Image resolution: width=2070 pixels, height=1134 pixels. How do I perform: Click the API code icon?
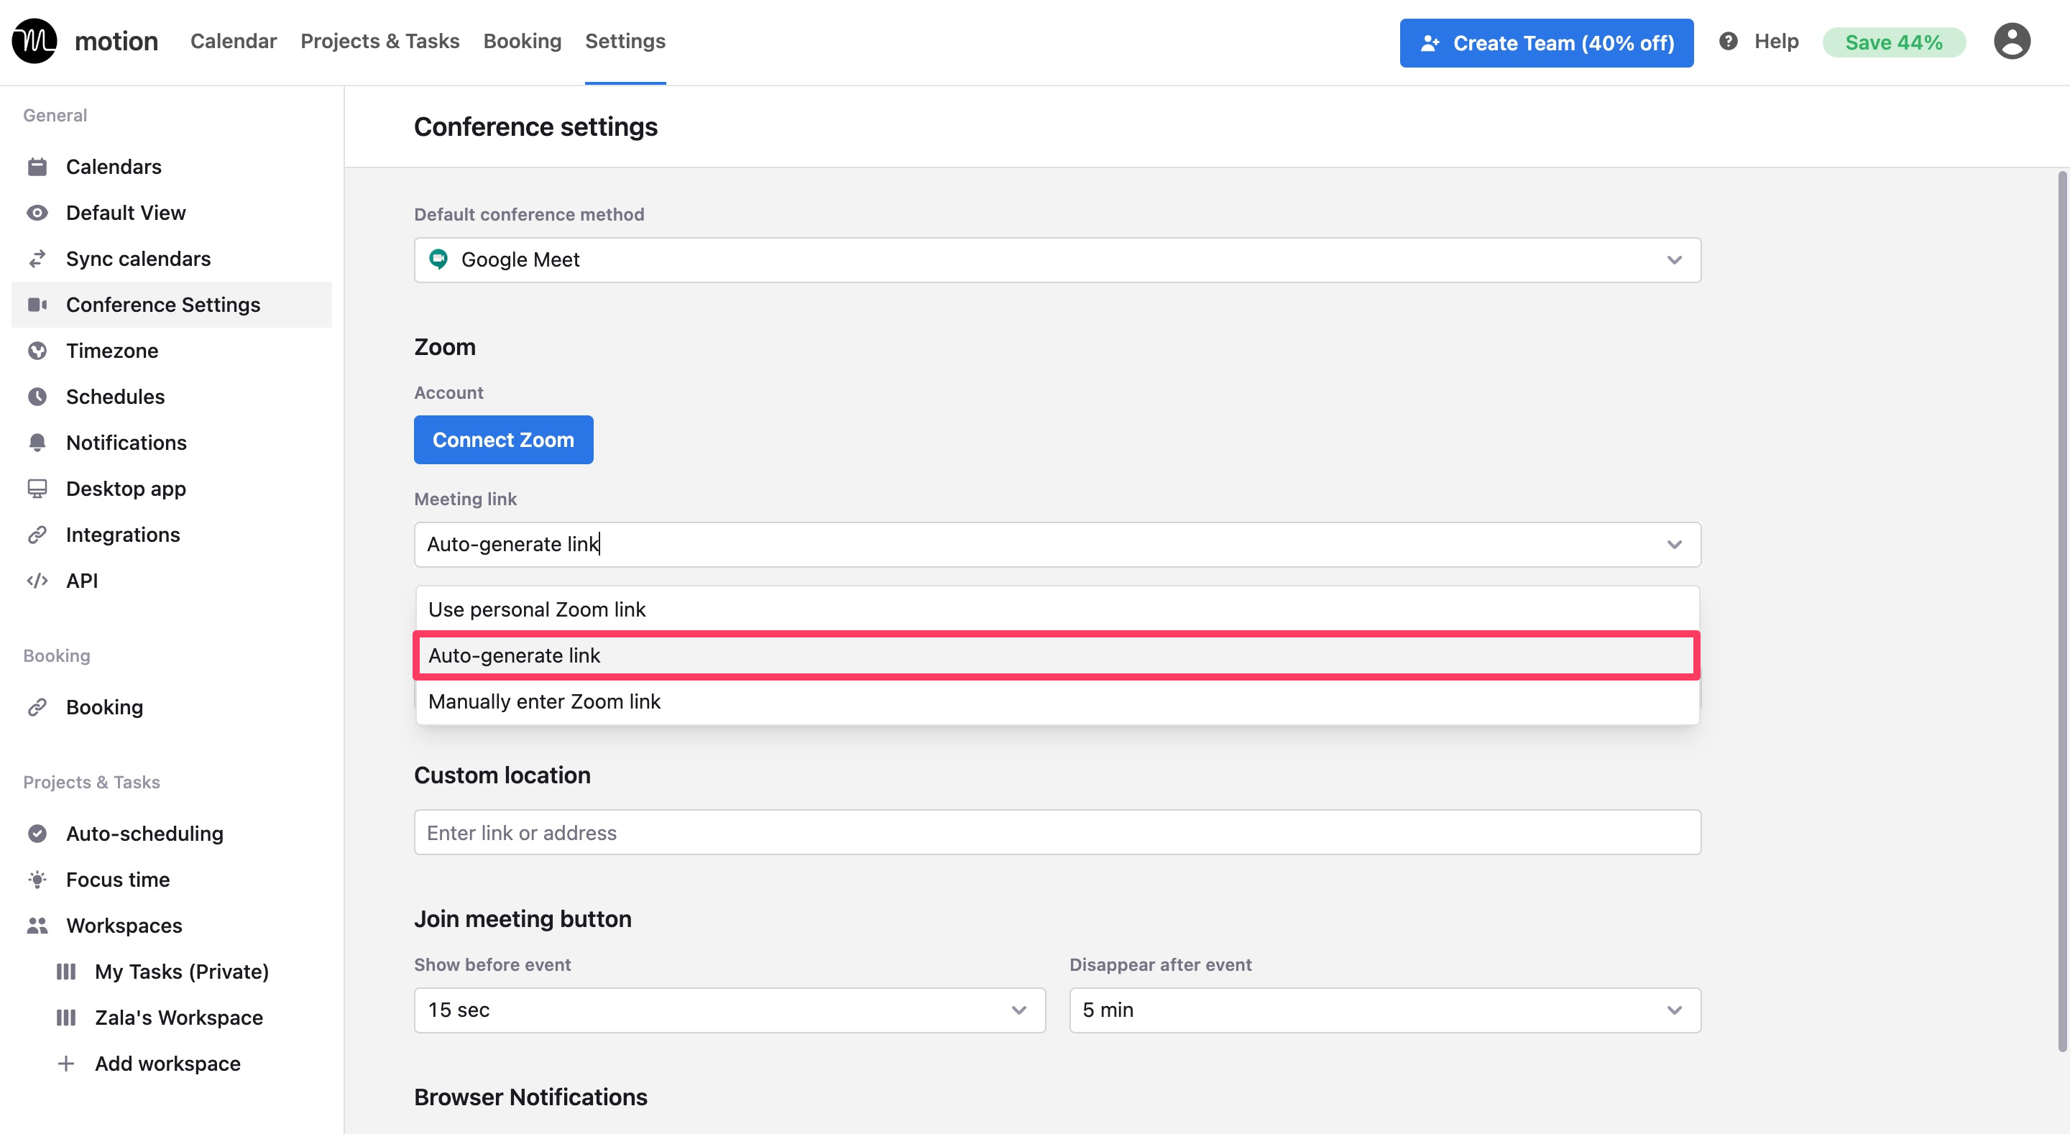[x=37, y=580]
